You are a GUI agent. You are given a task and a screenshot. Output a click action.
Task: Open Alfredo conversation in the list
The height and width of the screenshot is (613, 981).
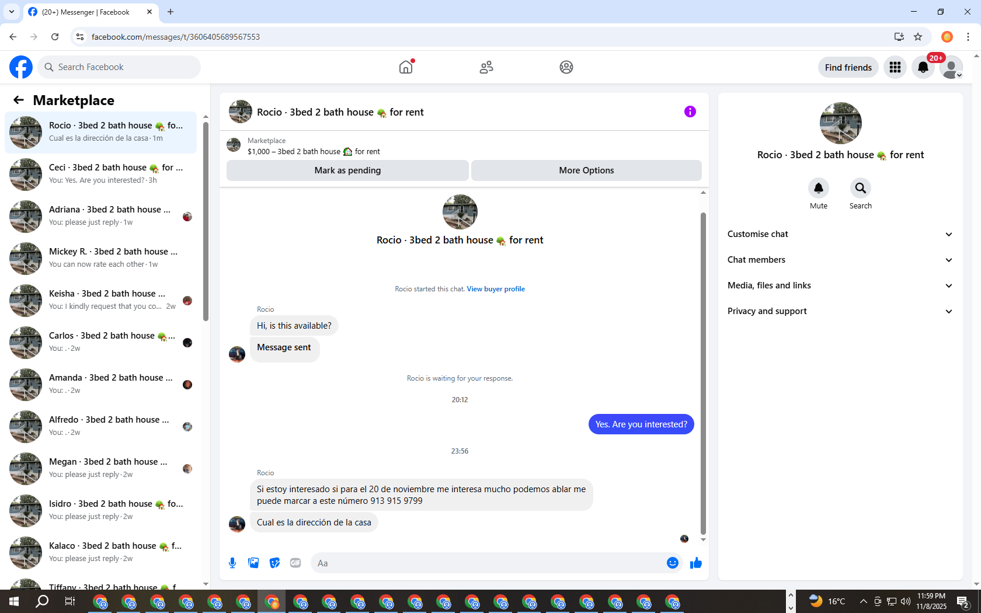(x=100, y=427)
